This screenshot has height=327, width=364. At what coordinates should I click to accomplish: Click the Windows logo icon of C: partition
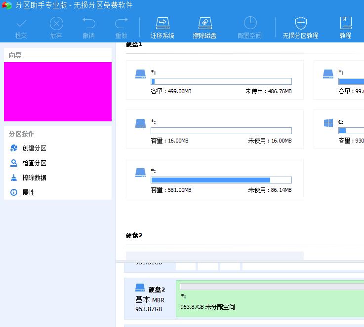pyautogui.click(x=328, y=123)
